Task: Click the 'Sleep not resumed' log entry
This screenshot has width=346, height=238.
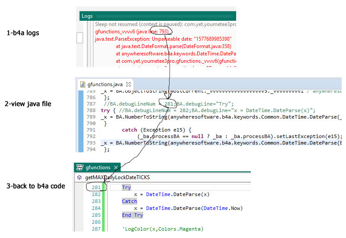Action: pos(166,24)
